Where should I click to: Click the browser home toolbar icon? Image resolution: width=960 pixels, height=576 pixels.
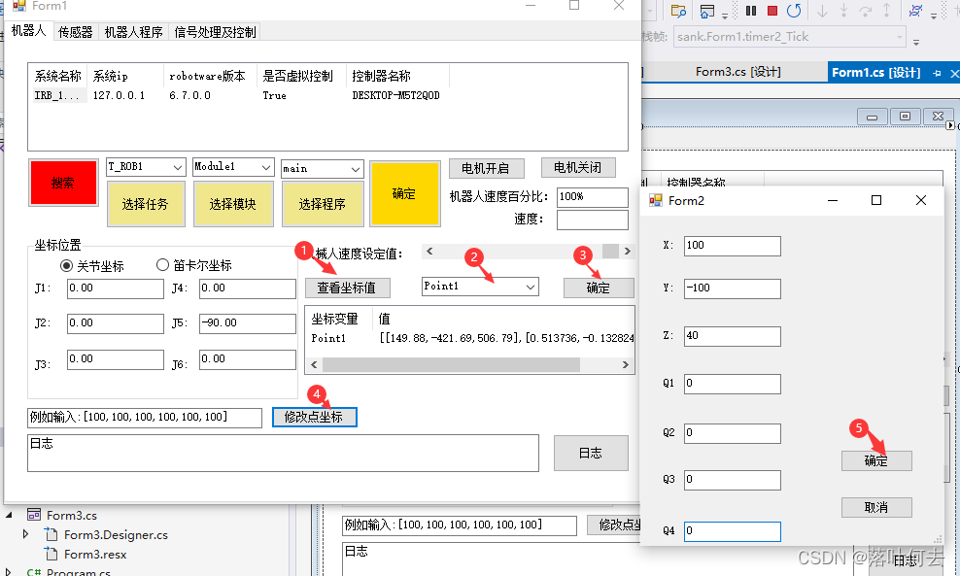click(706, 11)
